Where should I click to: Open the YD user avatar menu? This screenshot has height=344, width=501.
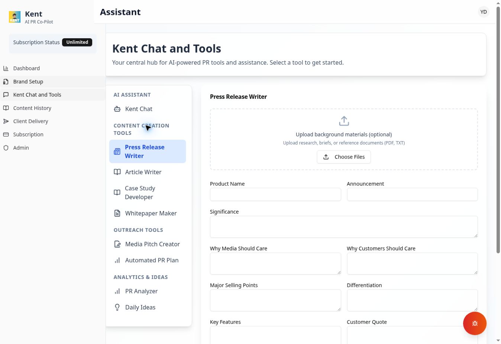(484, 12)
